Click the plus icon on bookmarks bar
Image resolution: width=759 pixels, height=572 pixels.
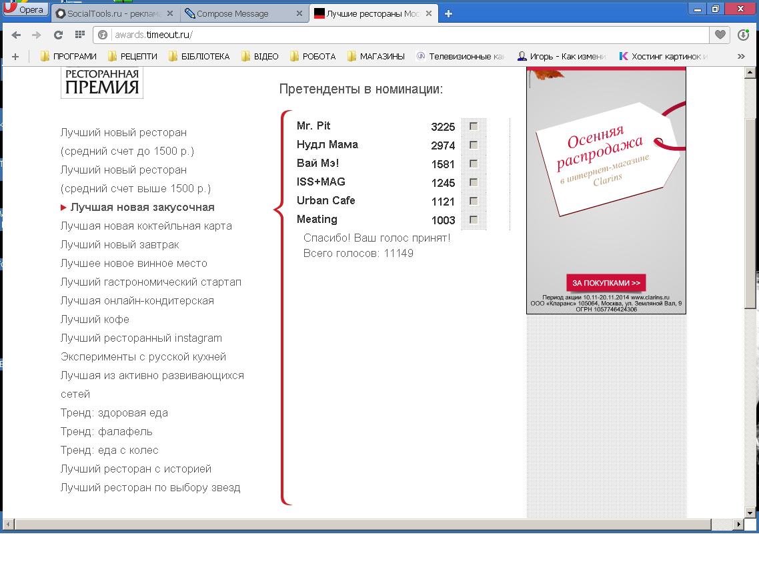click(x=15, y=57)
